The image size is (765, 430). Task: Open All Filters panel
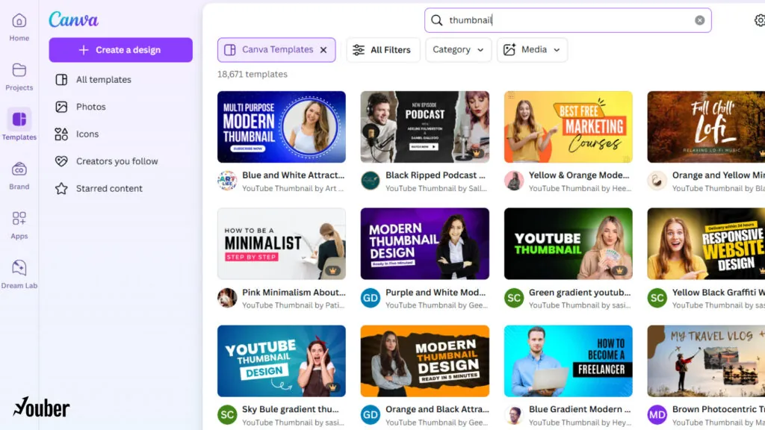pyautogui.click(x=383, y=50)
